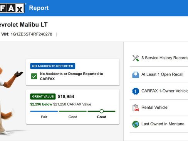Click the blue Fair slider segment
This screenshot has height=141, width=188.
44,111
